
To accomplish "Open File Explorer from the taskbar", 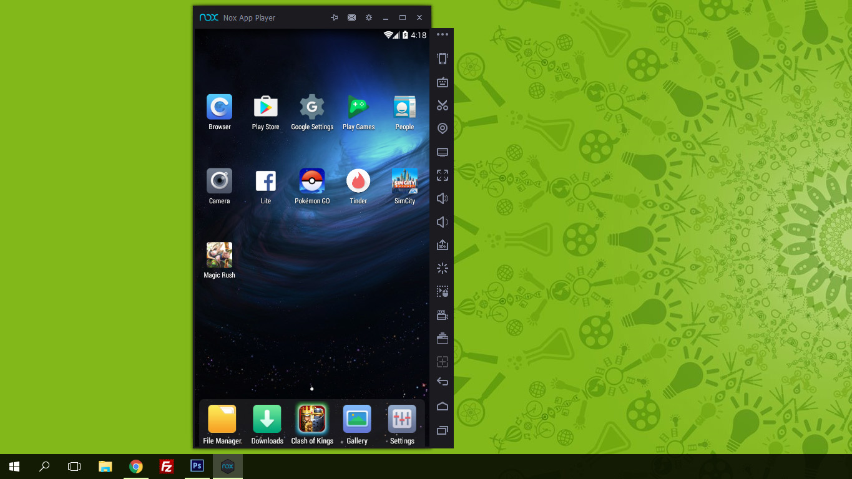I will 105,467.
